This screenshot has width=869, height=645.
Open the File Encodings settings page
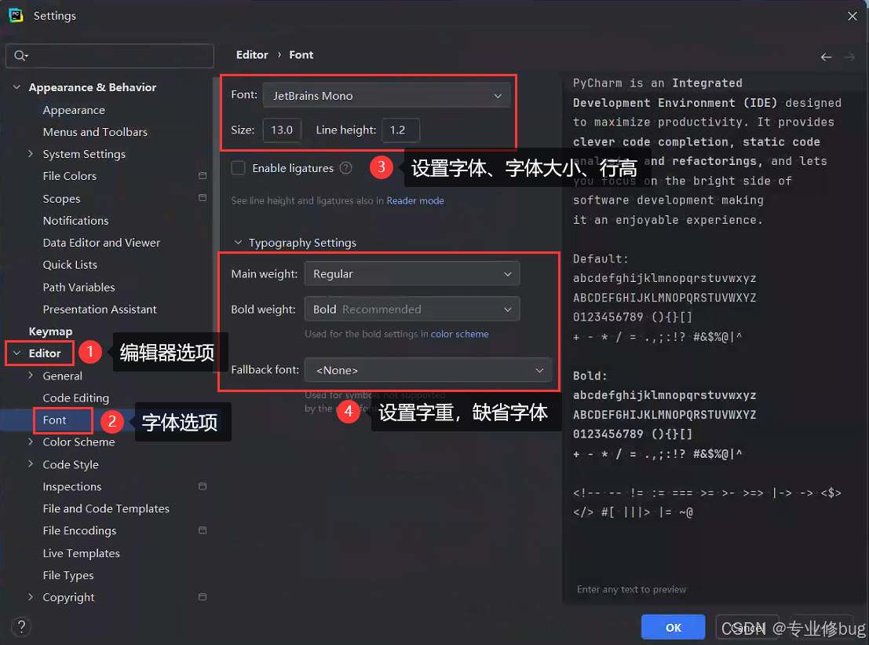(x=79, y=531)
